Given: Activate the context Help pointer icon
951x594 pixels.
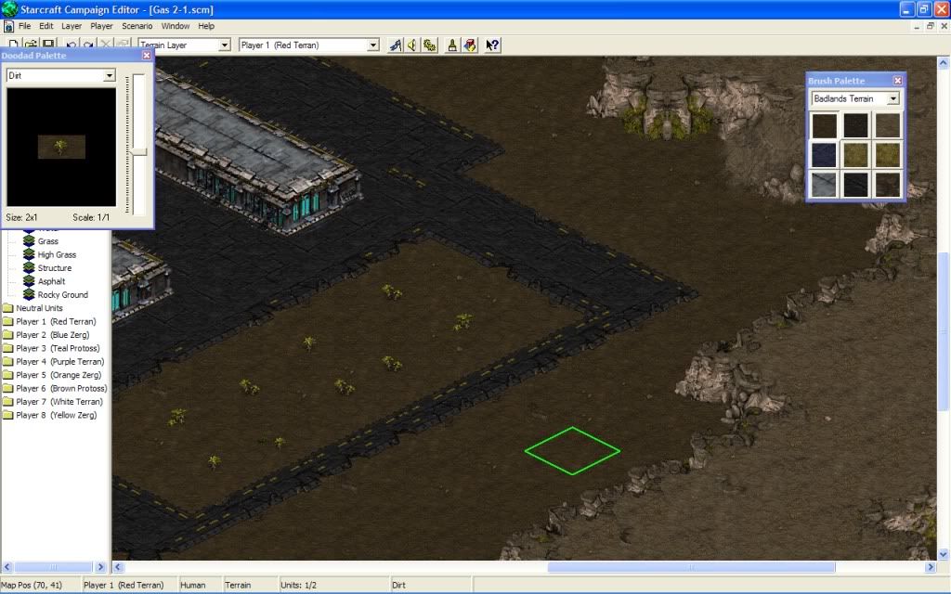Looking at the screenshot, I should pos(492,45).
